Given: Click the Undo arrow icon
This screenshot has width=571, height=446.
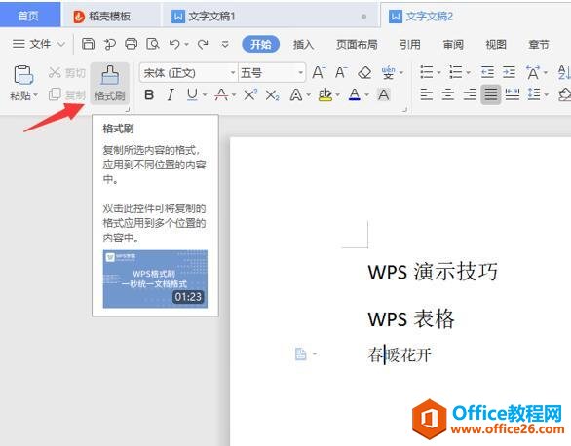Looking at the screenshot, I should point(174,45).
